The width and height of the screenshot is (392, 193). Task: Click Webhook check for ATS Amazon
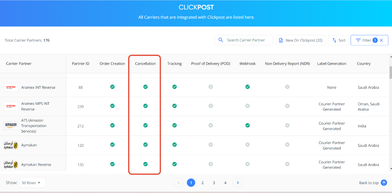click(x=247, y=125)
